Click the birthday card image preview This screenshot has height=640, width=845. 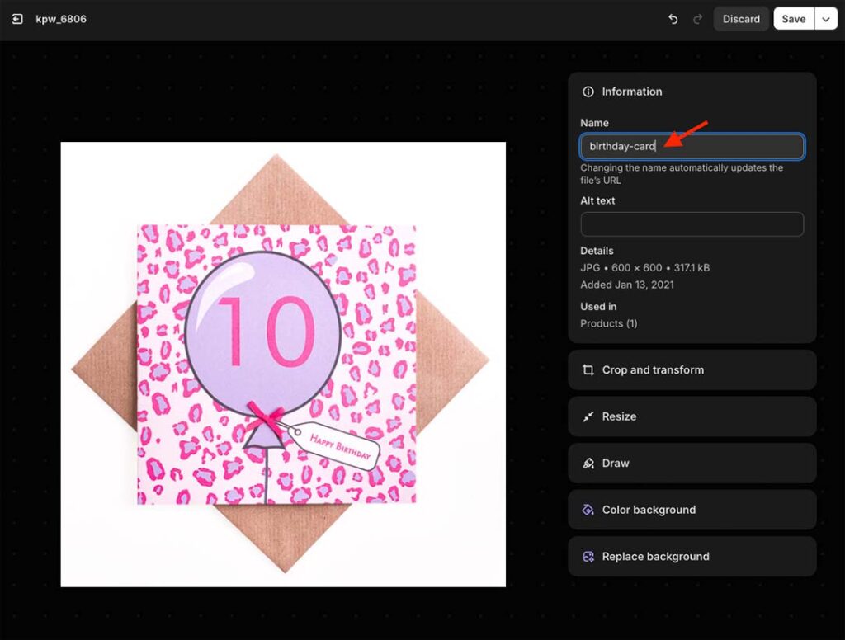[x=283, y=365]
